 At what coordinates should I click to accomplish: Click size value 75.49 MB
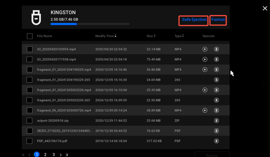tap(153, 59)
